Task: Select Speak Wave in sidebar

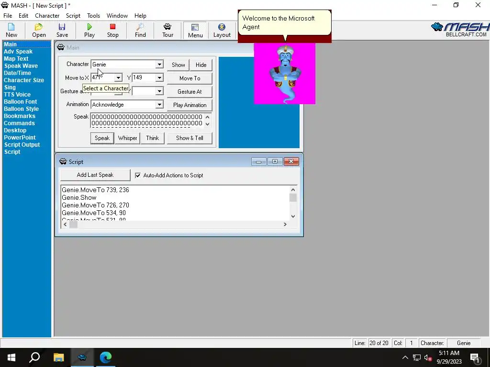Action: (21, 66)
